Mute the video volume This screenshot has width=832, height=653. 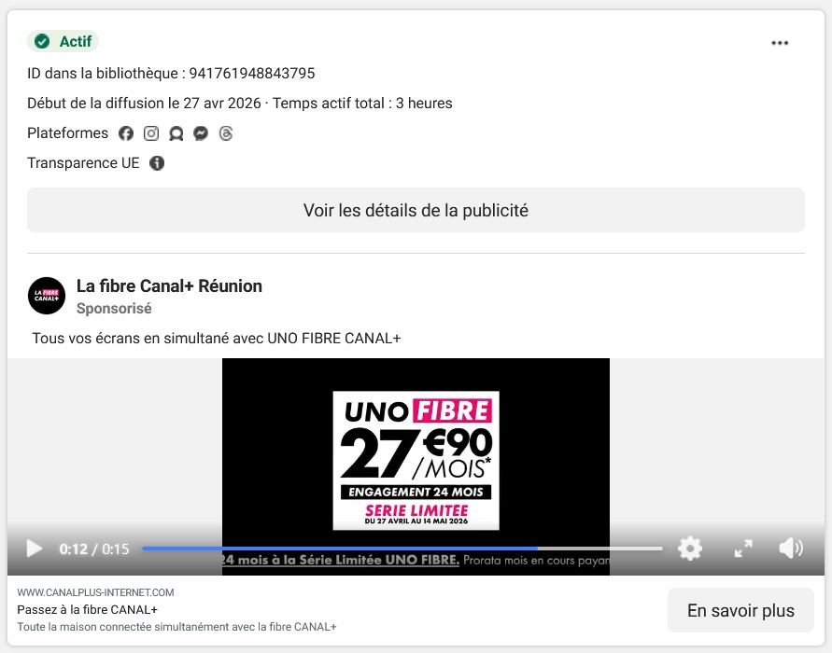(x=791, y=549)
